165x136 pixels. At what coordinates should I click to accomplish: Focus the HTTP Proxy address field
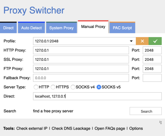(x=81, y=50)
